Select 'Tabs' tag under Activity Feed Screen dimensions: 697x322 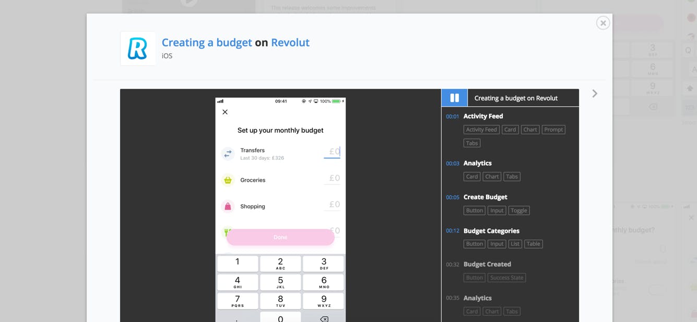coord(472,143)
